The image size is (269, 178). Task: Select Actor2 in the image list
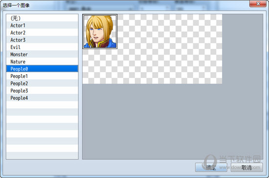pyautogui.click(x=42, y=33)
